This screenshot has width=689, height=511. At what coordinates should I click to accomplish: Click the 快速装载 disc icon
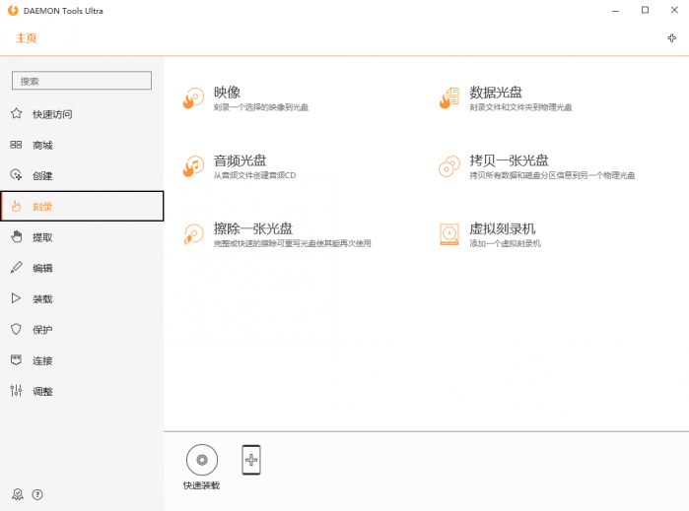pyautogui.click(x=202, y=460)
